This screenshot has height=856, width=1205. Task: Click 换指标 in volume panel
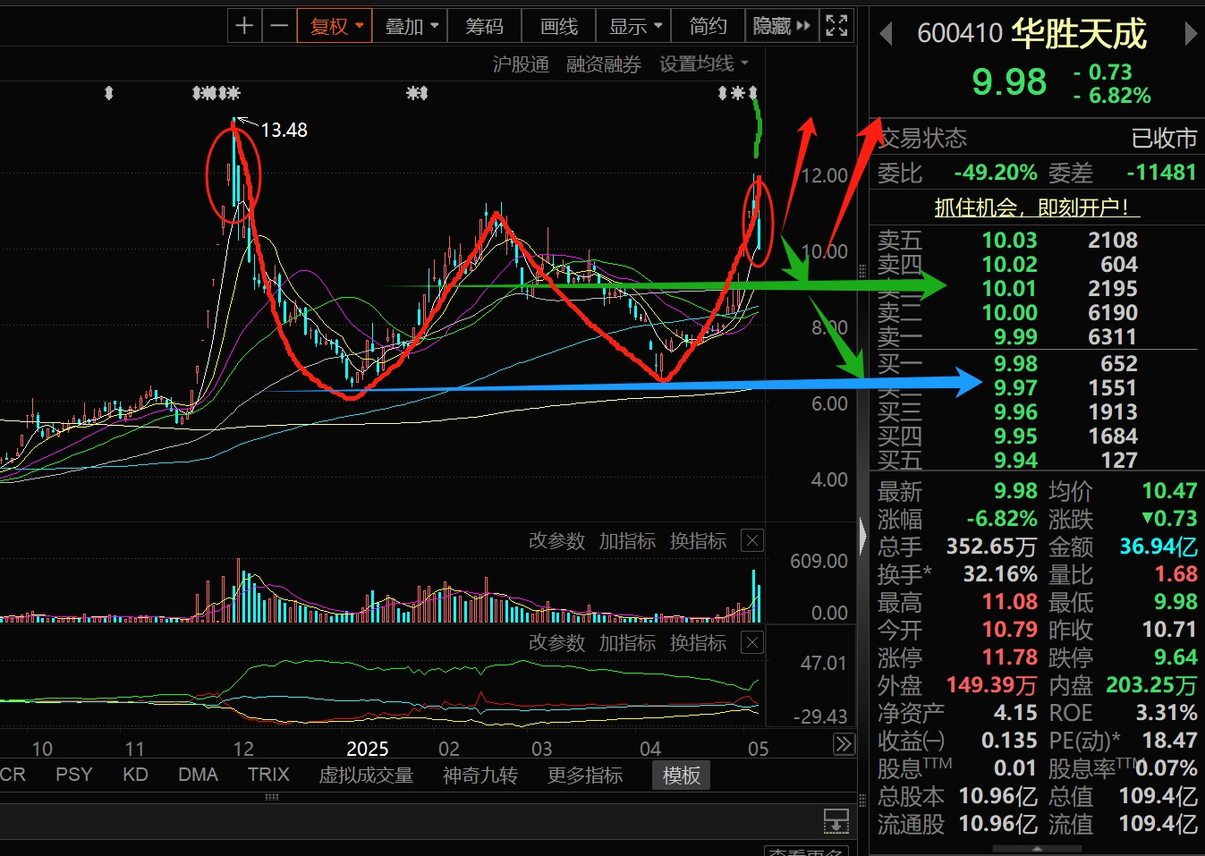(698, 541)
